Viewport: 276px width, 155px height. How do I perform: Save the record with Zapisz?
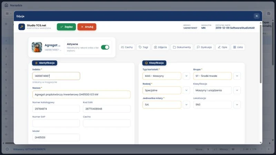click(66, 27)
